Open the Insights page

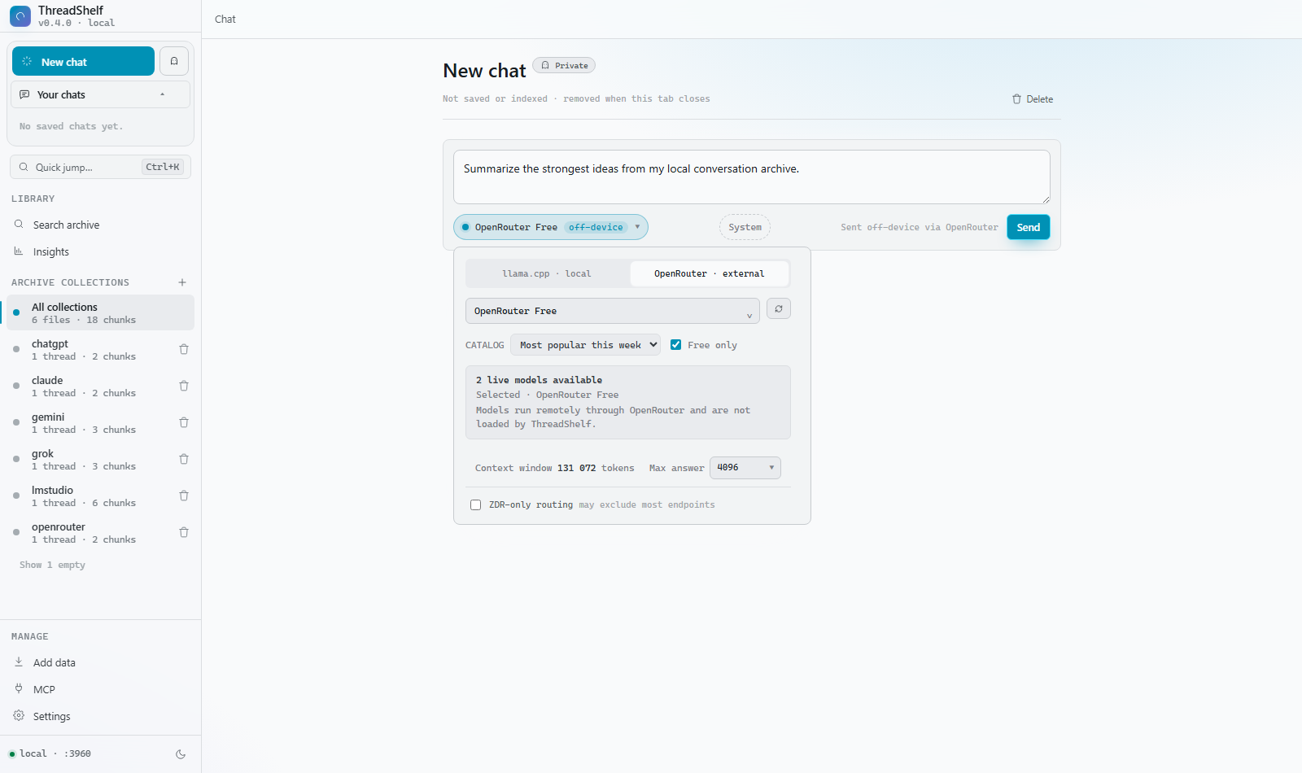tap(100, 251)
